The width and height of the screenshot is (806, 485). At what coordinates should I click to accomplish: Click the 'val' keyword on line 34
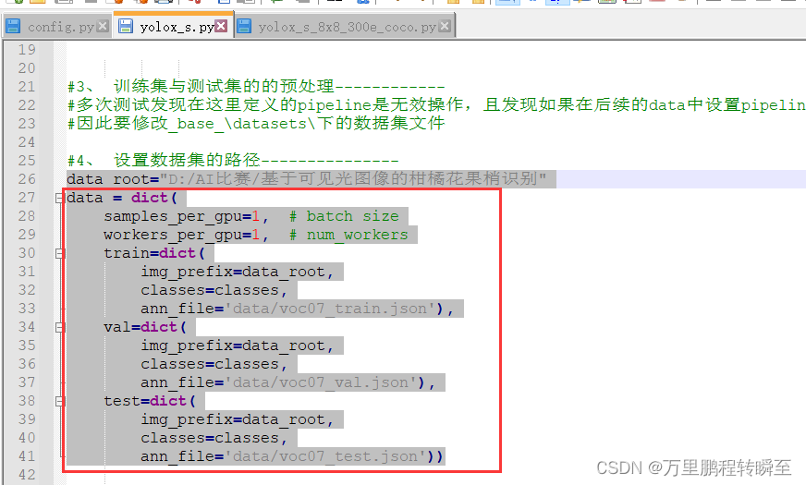tap(117, 327)
